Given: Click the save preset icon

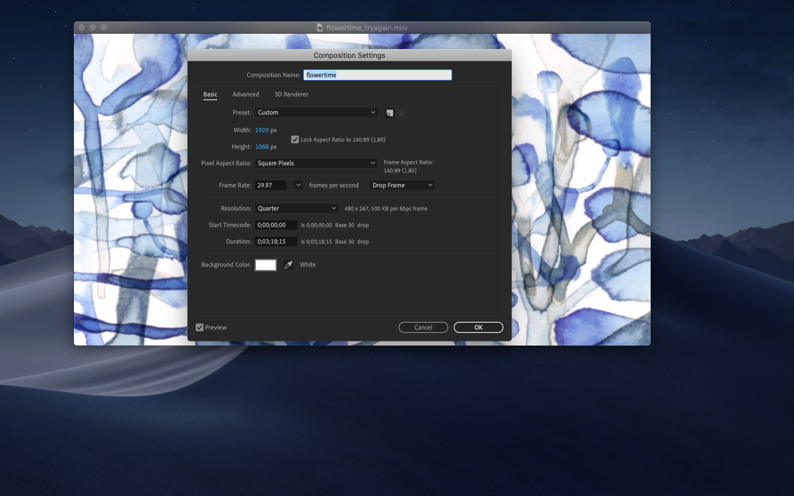Looking at the screenshot, I should pyautogui.click(x=390, y=113).
